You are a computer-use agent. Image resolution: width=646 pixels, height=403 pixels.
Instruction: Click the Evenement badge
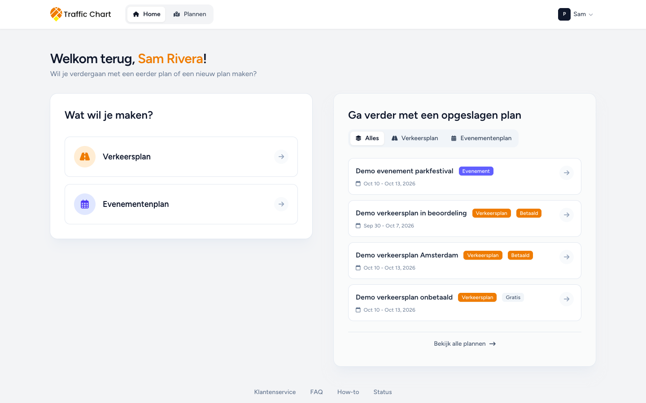click(x=476, y=171)
